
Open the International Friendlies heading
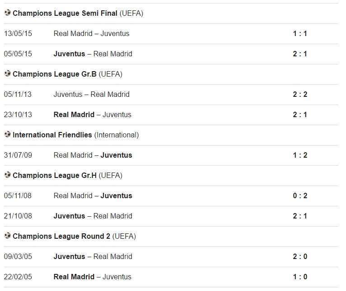76,135
